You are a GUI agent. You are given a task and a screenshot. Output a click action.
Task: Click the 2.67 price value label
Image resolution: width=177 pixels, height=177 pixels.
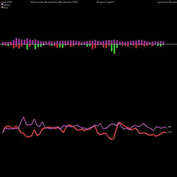point(170,132)
